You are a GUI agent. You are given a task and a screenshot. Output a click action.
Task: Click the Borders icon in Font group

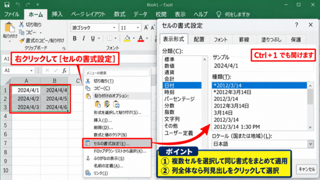(109, 38)
